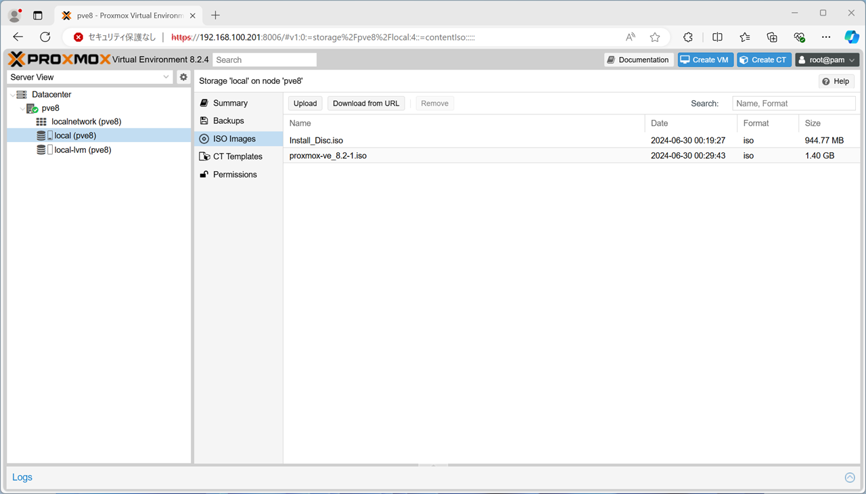Click the gear icon beside Server View
This screenshot has height=494, width=866.
[x=183, y=77]
